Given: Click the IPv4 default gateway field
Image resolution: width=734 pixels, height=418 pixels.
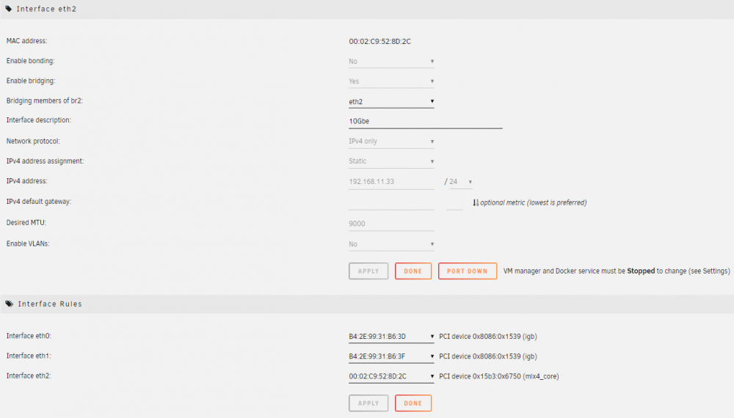Looking at the screenshot, I should tap(391, 203).
